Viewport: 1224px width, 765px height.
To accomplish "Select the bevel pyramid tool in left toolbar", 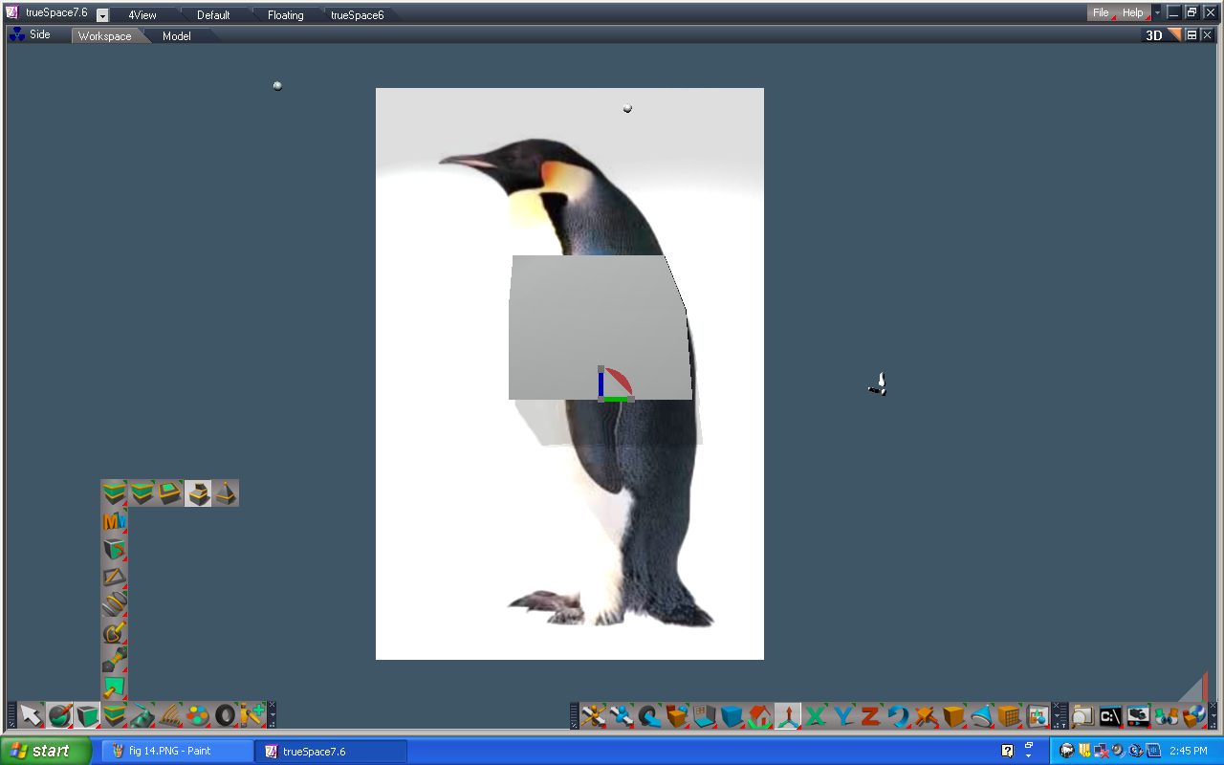I will pos(226,493).
